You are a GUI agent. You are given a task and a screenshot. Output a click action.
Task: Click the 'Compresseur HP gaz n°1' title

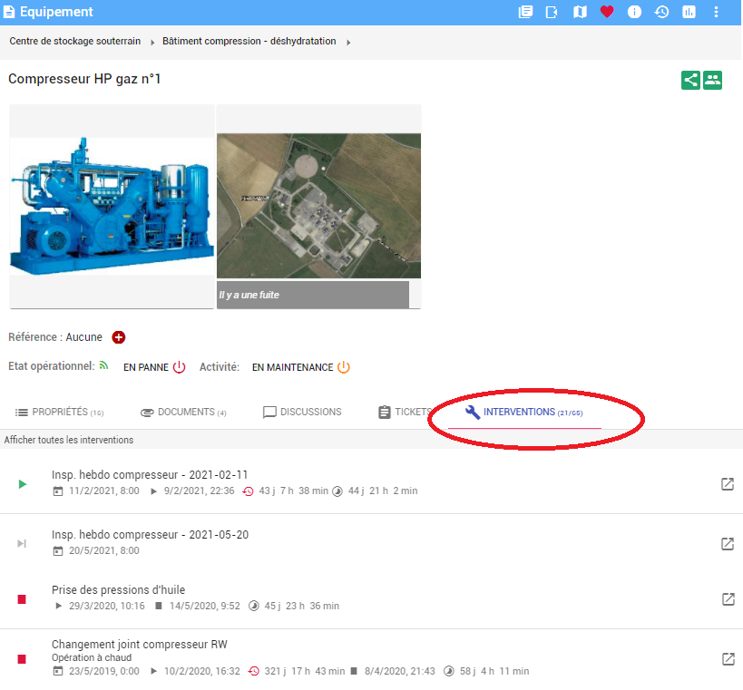click(84, 79)
